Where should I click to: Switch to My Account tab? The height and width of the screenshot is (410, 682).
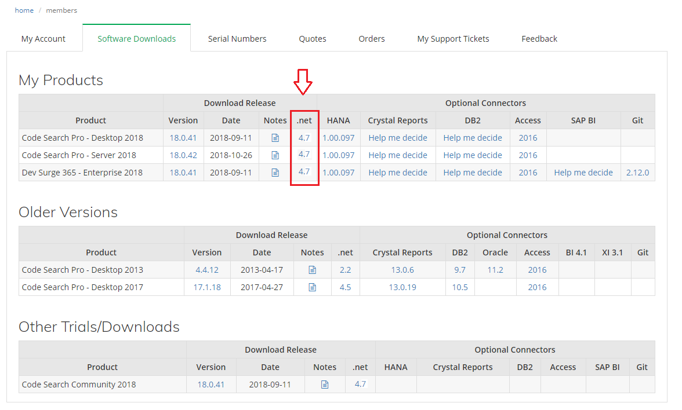point(43,39)
